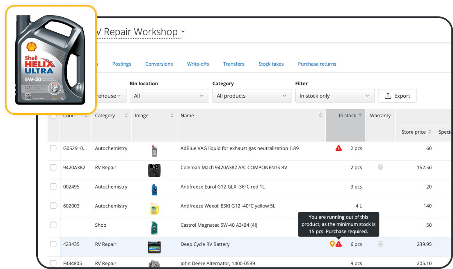Screen dimensions: 453x269
Task: Open the Bin location dropdown set to All
Action: tap(169, 96)
